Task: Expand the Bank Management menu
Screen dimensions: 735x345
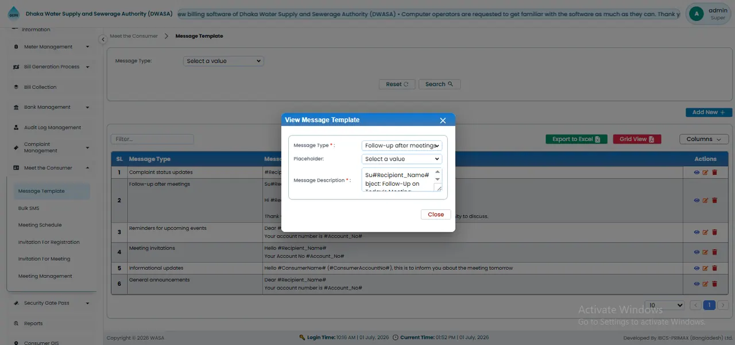Action: click(52, 107)
